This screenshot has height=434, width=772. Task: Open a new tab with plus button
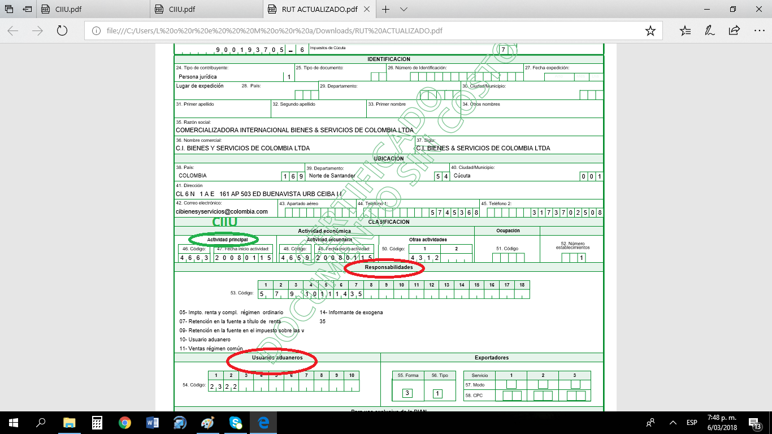click(x=386, y=9)
